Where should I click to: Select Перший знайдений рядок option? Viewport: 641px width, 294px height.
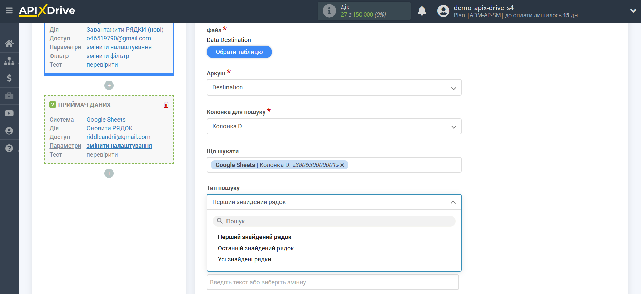tap(255, 237)
